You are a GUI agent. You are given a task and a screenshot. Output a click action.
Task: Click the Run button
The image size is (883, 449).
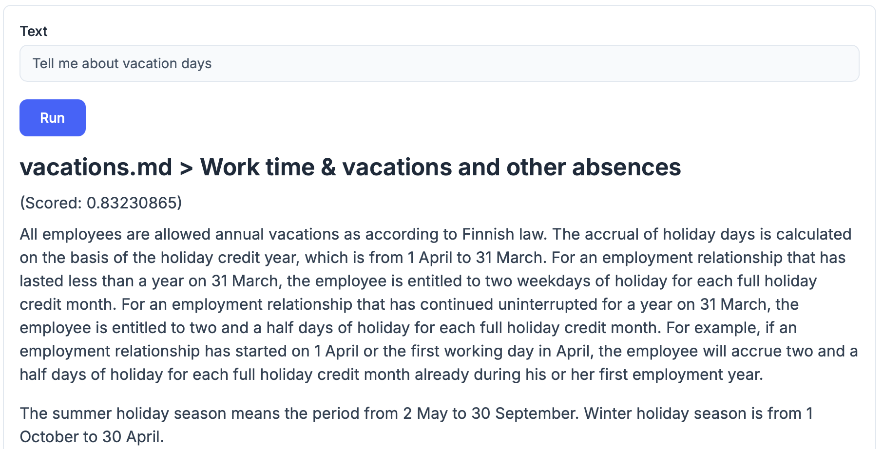tap(53, 118)
